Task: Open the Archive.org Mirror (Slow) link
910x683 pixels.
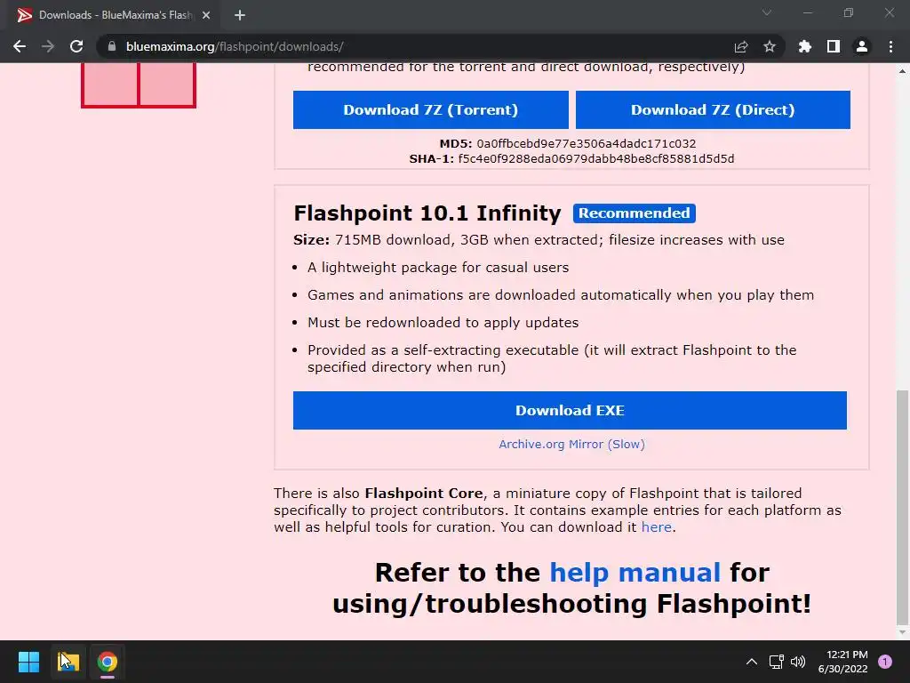Action: tap(571, 445)
